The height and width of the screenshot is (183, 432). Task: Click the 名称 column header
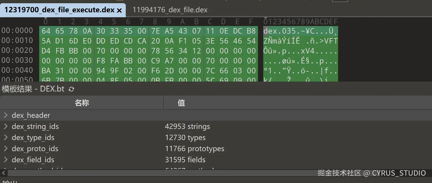pyautogui.click(x=82, y=103)
